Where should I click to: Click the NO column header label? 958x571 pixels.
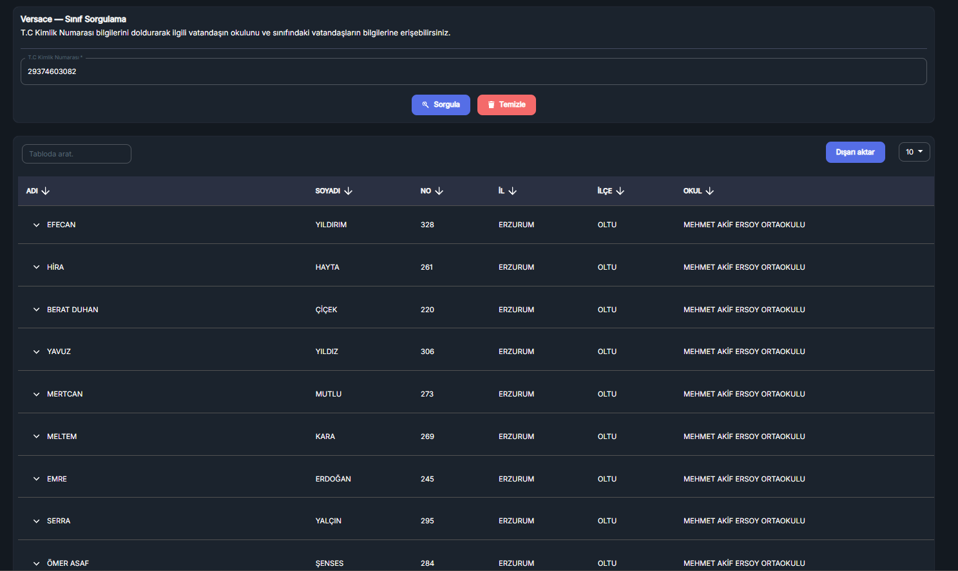pyautogui.click(x=426, y=191)
